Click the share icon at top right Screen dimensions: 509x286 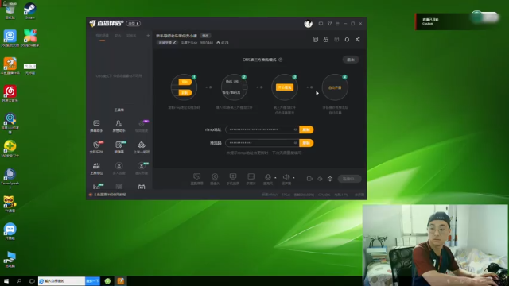tap(357, 39)
